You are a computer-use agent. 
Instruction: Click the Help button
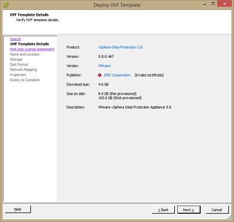18,209
